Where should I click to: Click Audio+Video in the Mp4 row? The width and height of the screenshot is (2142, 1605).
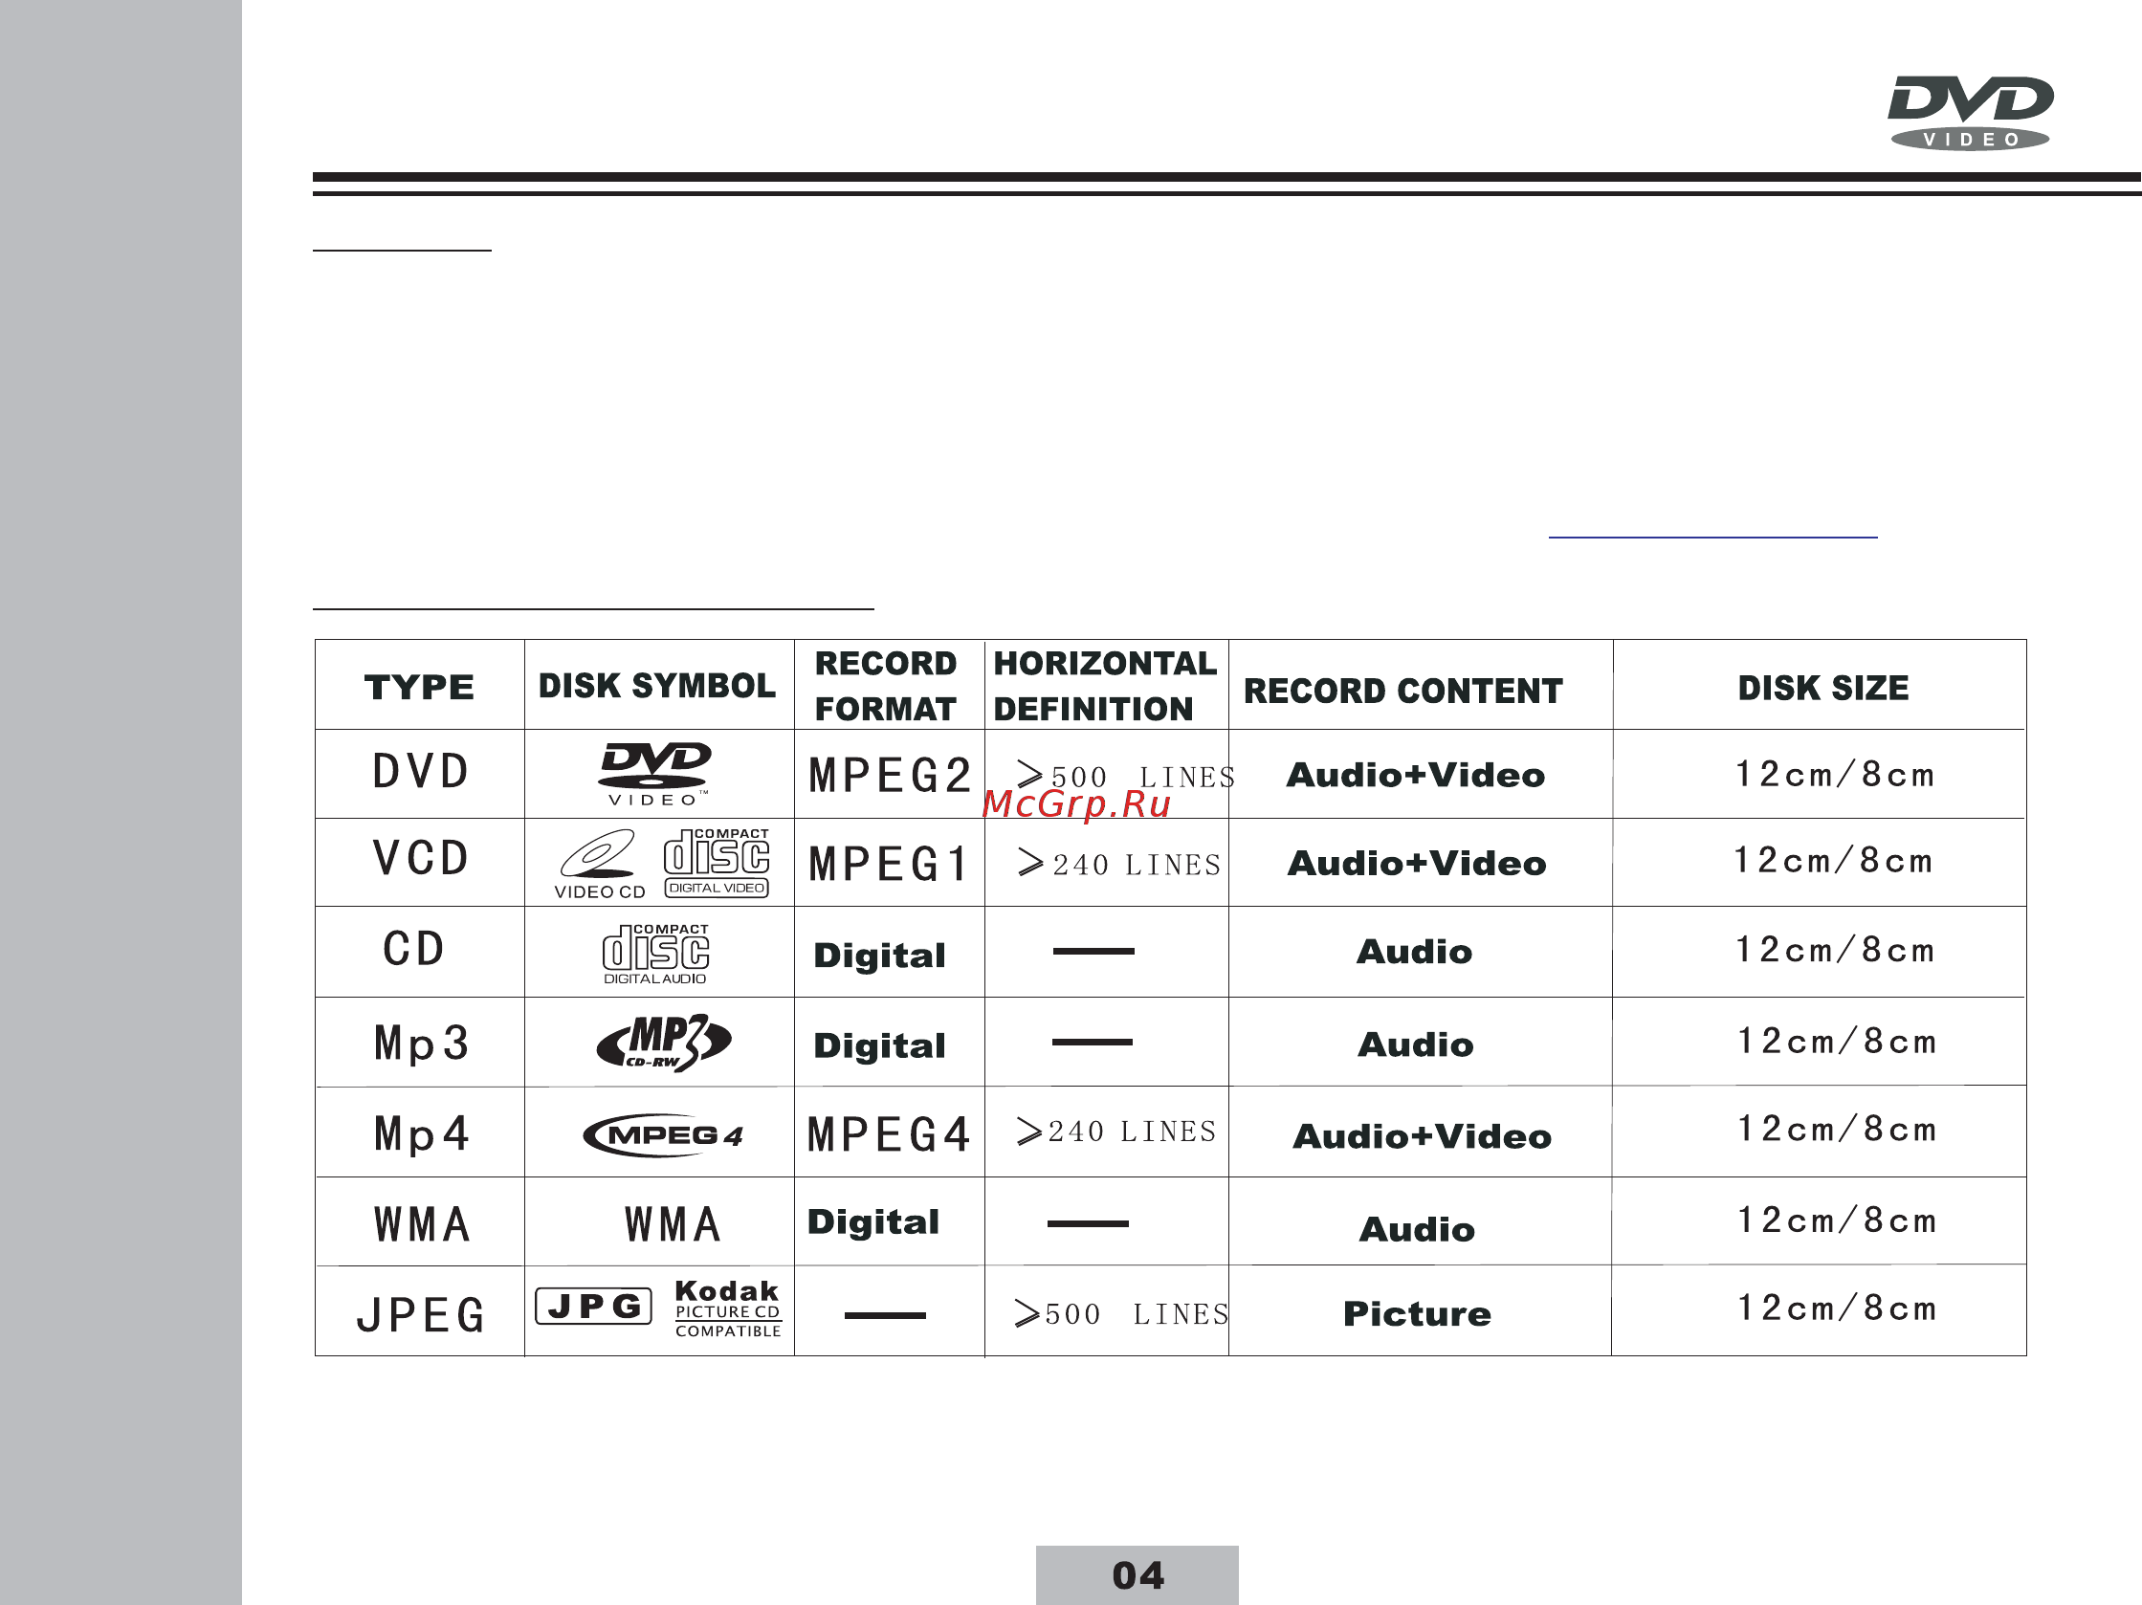coord(1423,1136)
